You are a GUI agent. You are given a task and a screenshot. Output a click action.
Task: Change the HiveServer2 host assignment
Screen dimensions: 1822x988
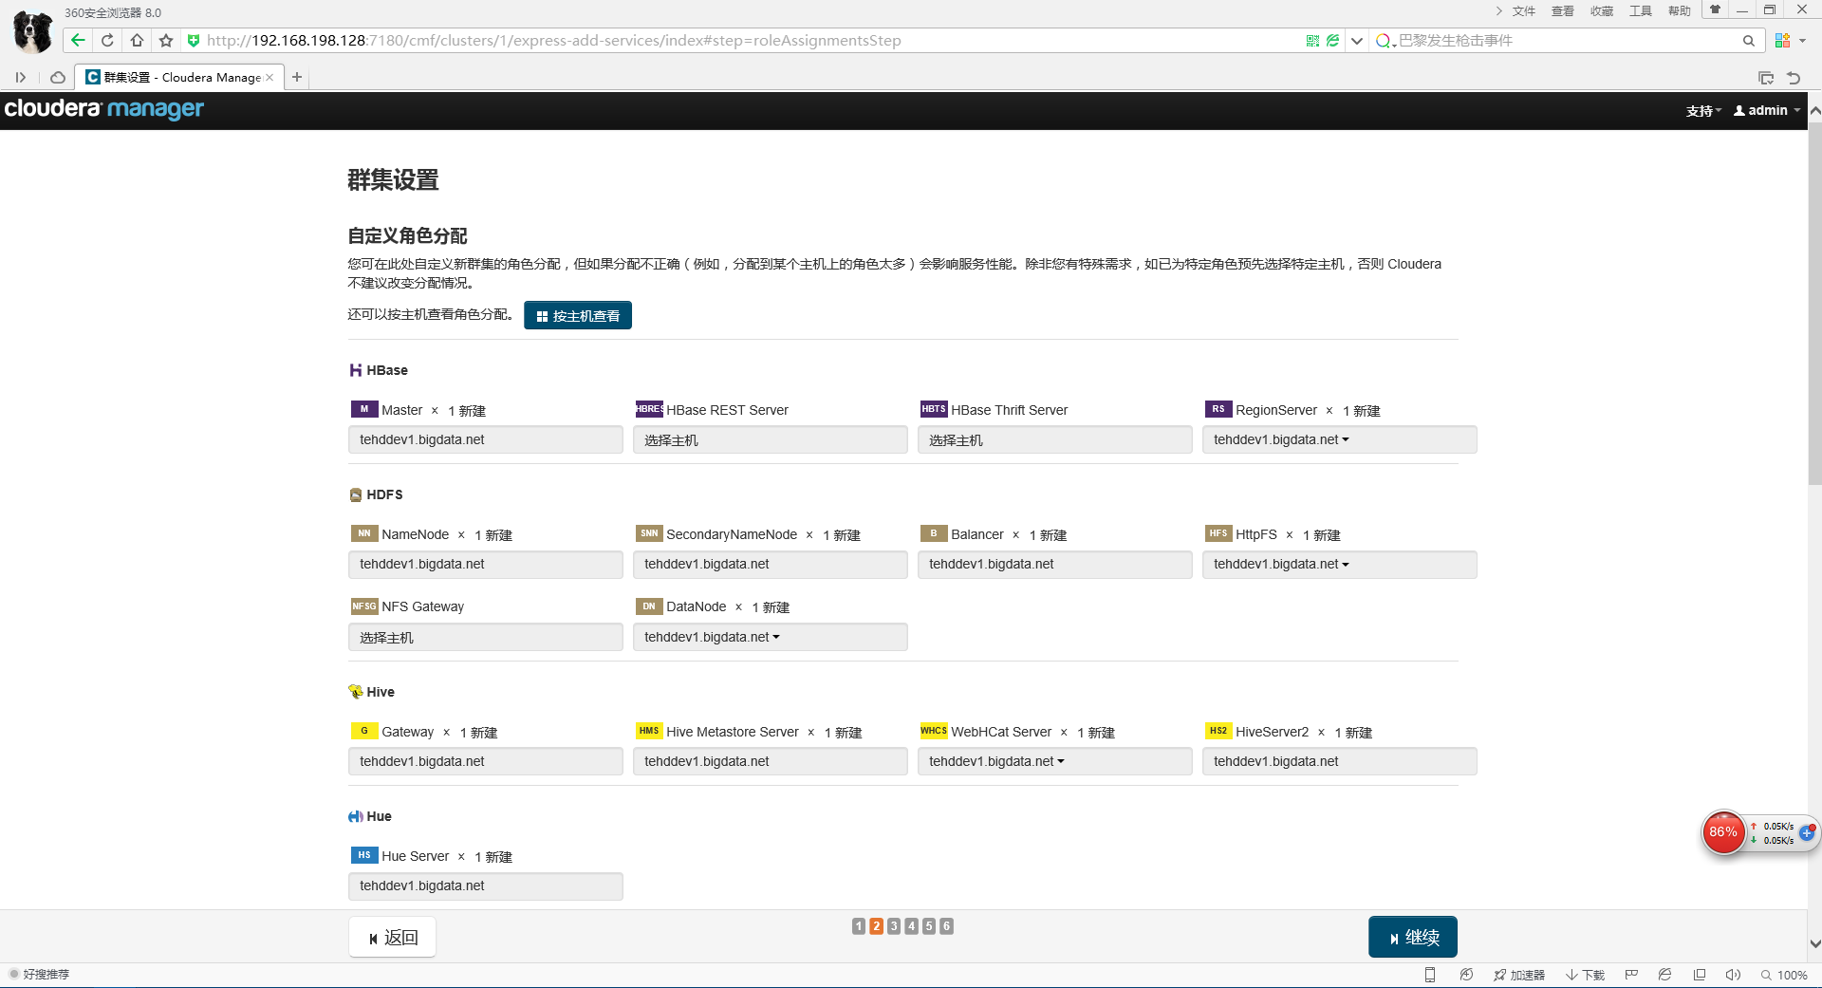pos(1339,761)
